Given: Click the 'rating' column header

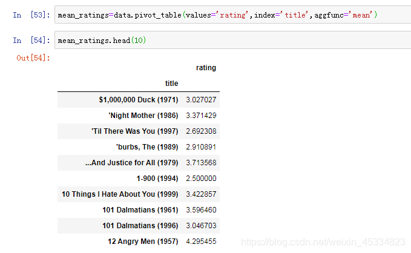Looking at the screenshot, I should (x=206, y=68).
